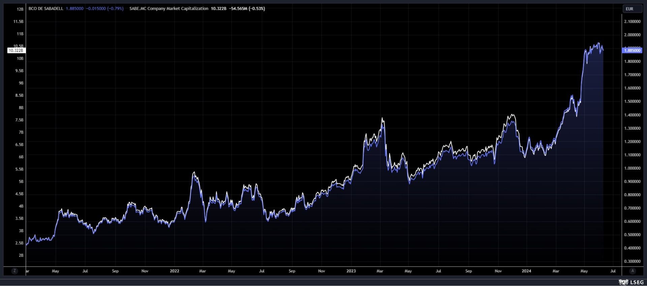Click the 3B label on market cap axis

tap(21, 231)
